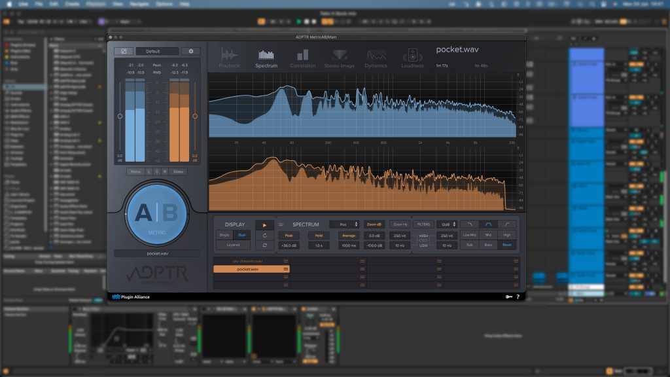Select the Spectrum tab
Screen dimensions: 670x377
pos(266,58)
